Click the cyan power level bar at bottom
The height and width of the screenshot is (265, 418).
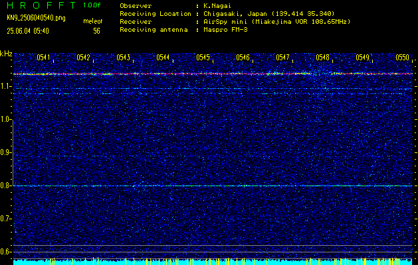tap(213, 262)
